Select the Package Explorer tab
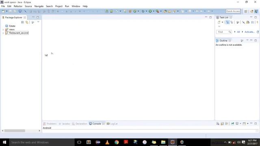Image resolution: width=260 pixels, height=146 pixels. point(13,17)
